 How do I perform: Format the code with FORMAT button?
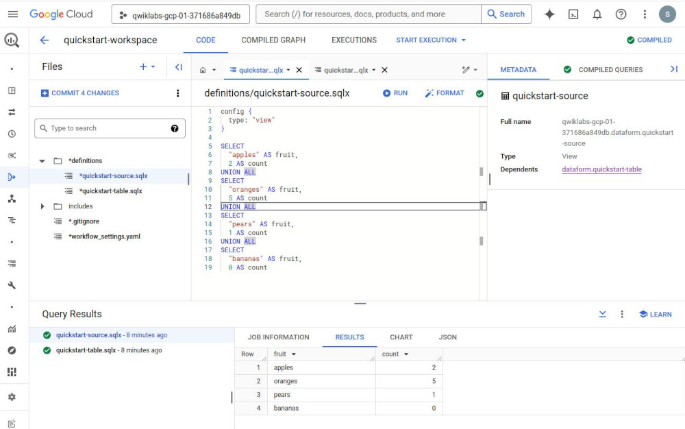click(x=445, y=93)
